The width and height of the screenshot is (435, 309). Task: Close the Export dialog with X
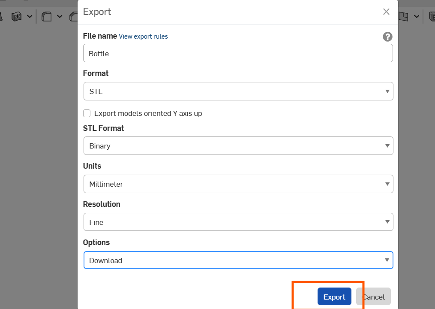coord(386,12)
